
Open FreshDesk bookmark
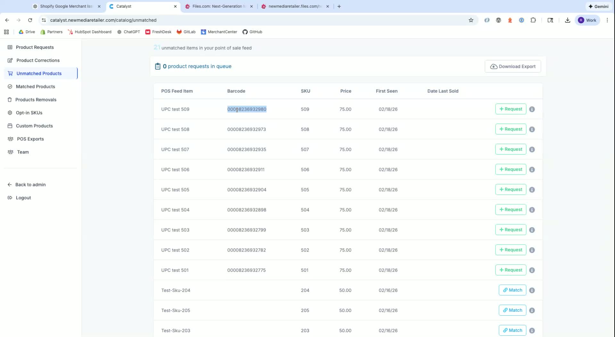[158, 32]
